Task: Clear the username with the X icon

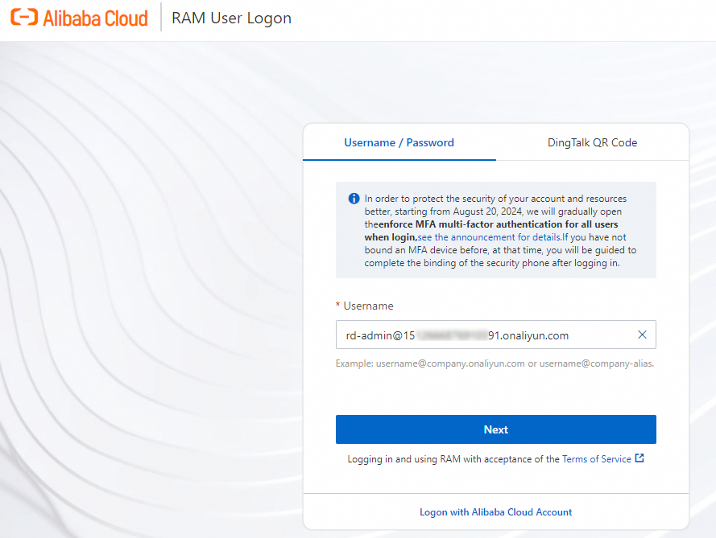Action: coord(642,335)
